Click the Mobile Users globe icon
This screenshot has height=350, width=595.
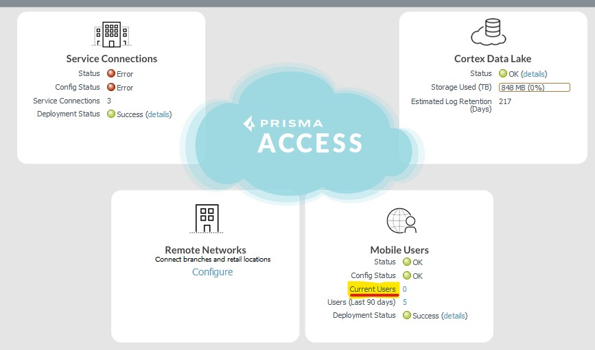[x=401, y=221]
